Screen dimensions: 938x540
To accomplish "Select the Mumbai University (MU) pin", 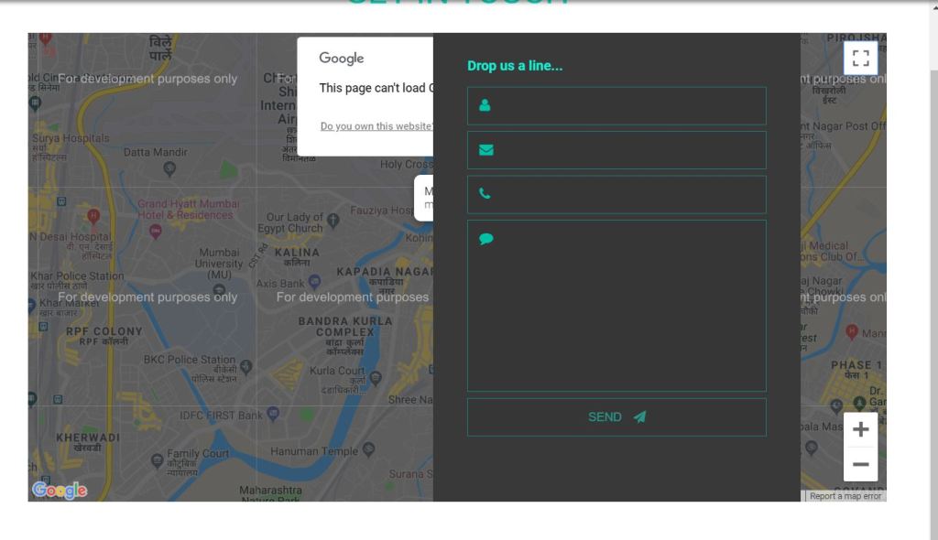I will [220, 291].
